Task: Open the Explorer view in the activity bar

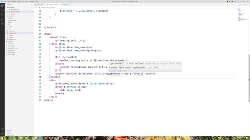Action: (2, 5)
